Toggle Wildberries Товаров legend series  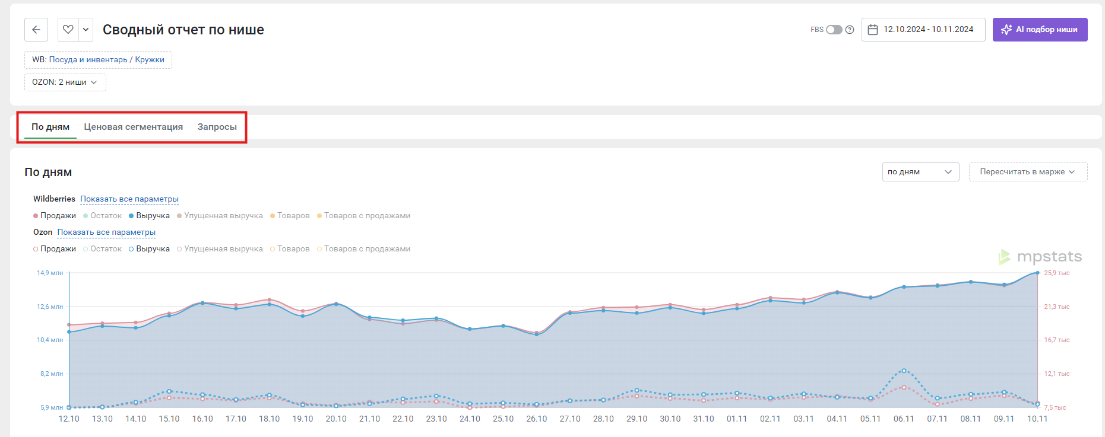click(290, 216)
